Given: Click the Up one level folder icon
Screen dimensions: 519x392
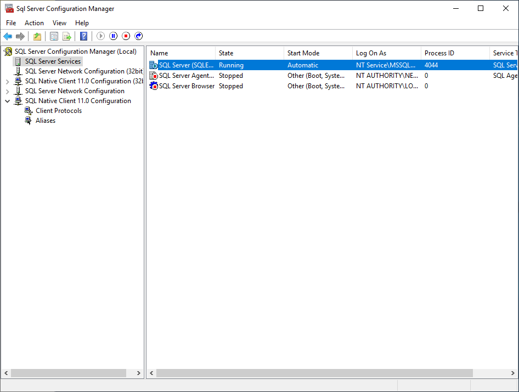Looking at the screenshot, I should click(x=37, y=36).
